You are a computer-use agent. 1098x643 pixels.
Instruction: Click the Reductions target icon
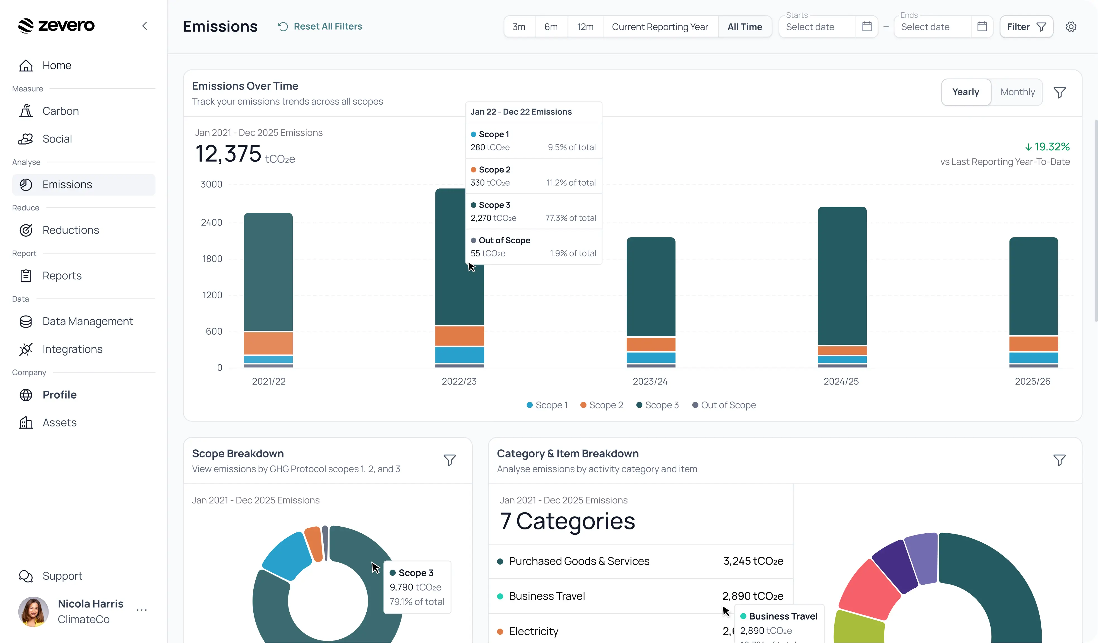26,230
